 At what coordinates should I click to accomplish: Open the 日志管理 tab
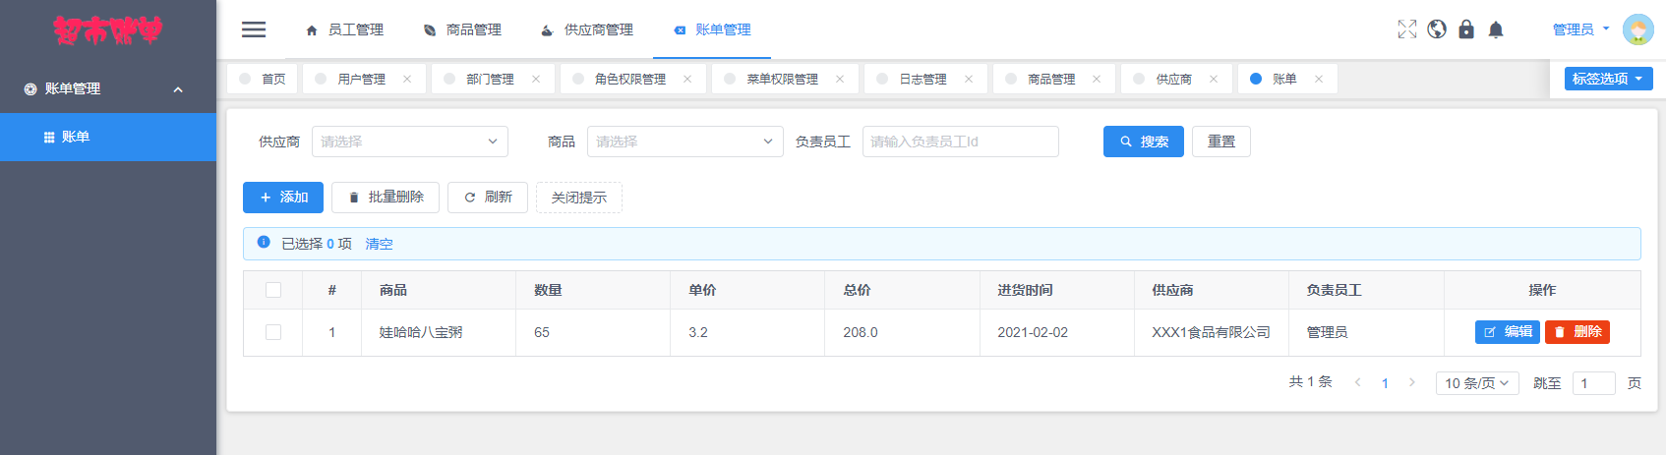pos(923,80)
